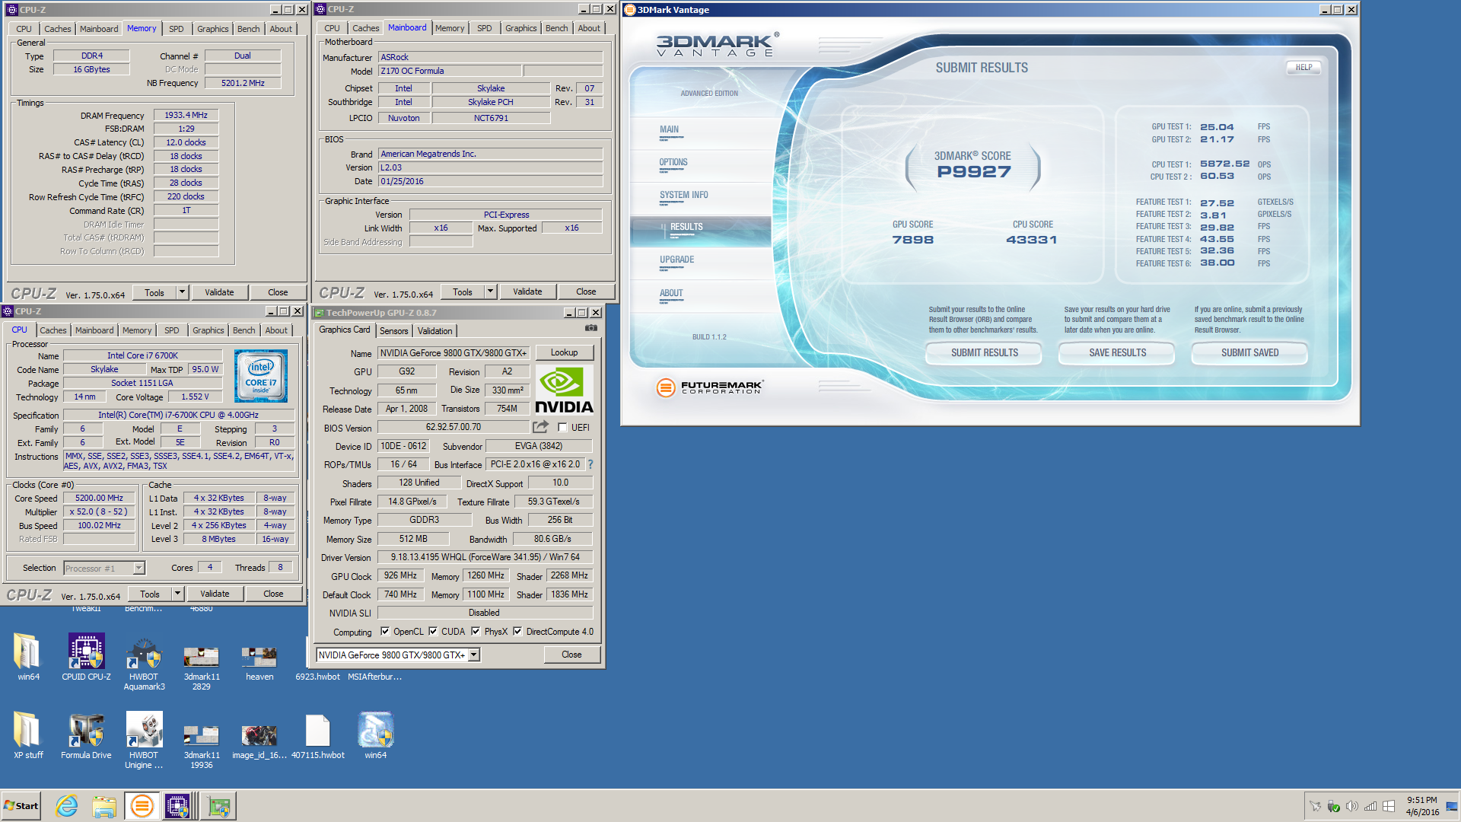Screen dimensions: 1461x822
Task: Toggle the UEFI checkbox in GPU-Z
Action: click(562, 428)
